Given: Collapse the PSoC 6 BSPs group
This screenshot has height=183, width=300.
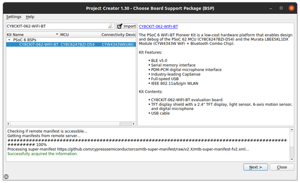Looking at the screenshot, I should [x=9, y=40].
